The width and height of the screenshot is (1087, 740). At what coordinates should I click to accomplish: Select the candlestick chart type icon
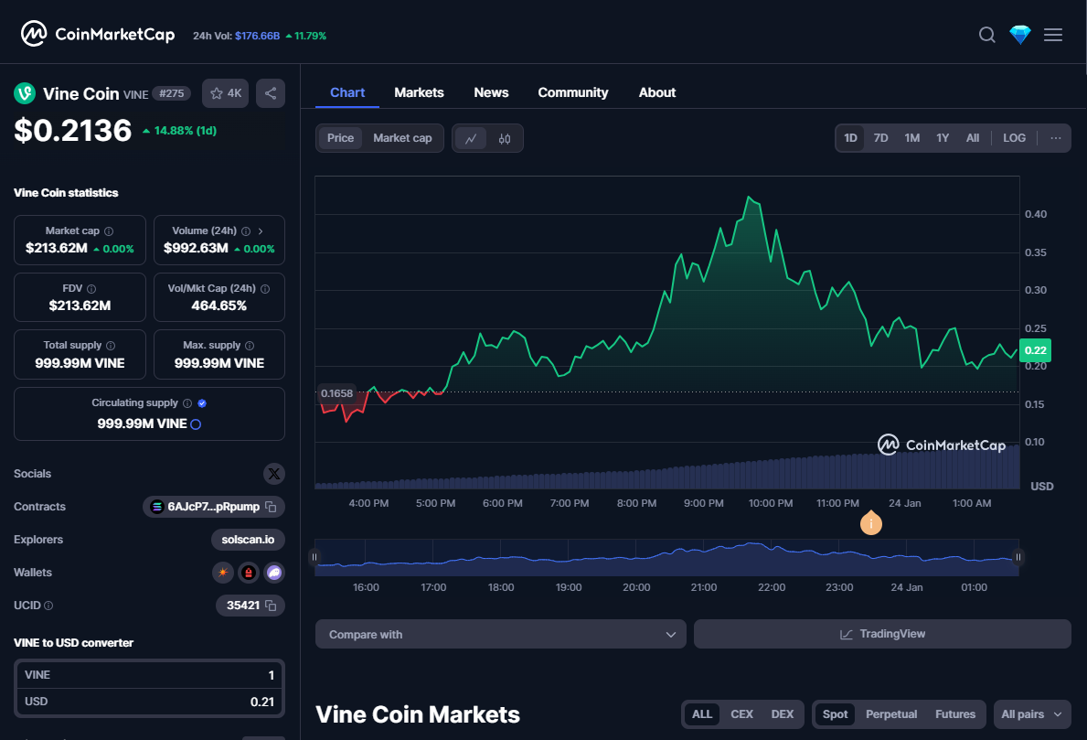pos(504,138)
